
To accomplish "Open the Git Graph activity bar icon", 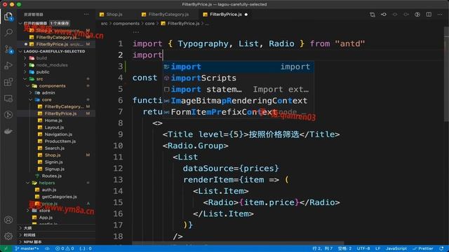I will (x=8, y=115).
